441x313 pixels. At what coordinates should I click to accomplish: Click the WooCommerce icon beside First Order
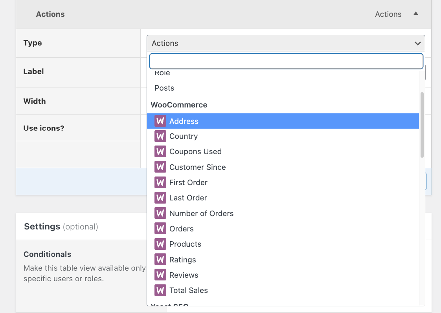coord(160,182)
